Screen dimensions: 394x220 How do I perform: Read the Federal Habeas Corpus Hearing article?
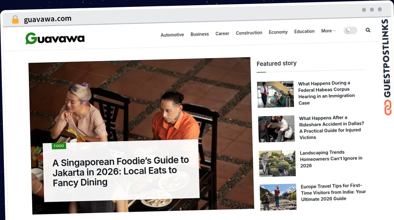click(x=326, y=93)
